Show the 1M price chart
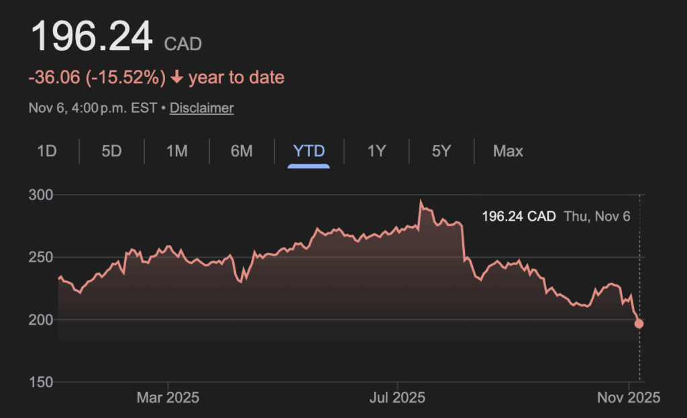Screen dimensions: 687x418 pyautogui.click(x=176, y=151)
